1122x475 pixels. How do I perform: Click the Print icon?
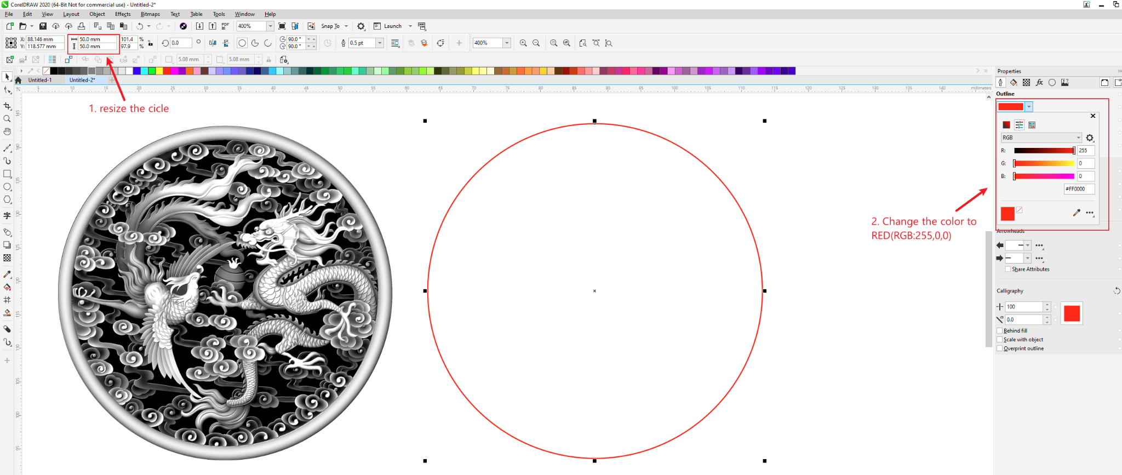(82, 26)
